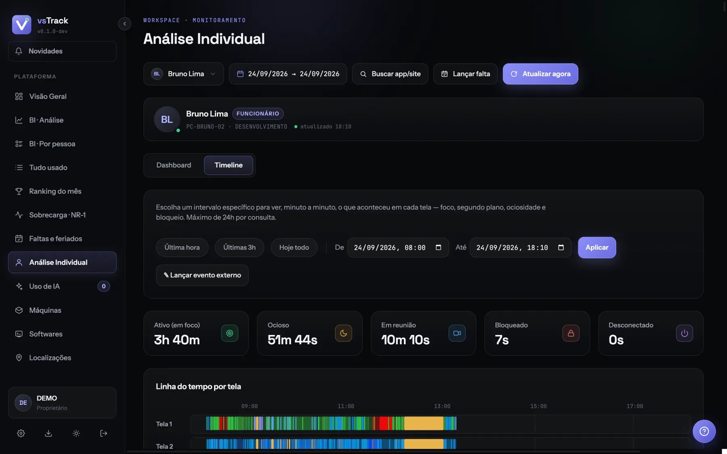Screen dimensions: 727x454
Task: Open the Novidades notifications
Action: 62,51
